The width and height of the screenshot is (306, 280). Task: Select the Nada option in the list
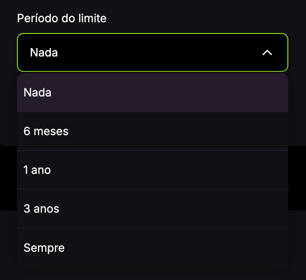pyautogui.click(x=153, y=93)
